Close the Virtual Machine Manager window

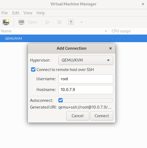click(143, 4)
